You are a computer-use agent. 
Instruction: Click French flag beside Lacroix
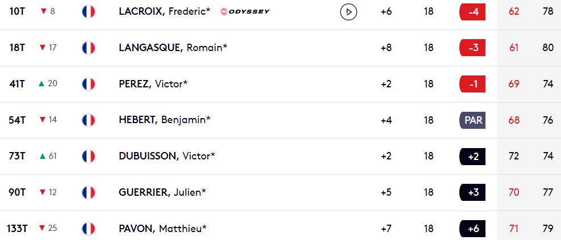(89, 12)
